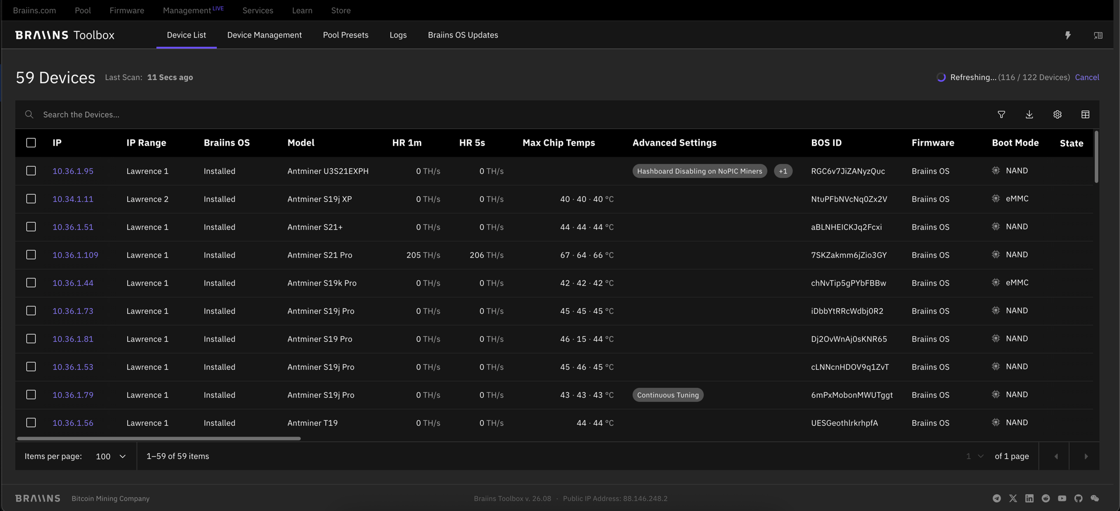1120x511 pixels.
Task: Click the refreshing spinner indicator
Action: [941, 77]
